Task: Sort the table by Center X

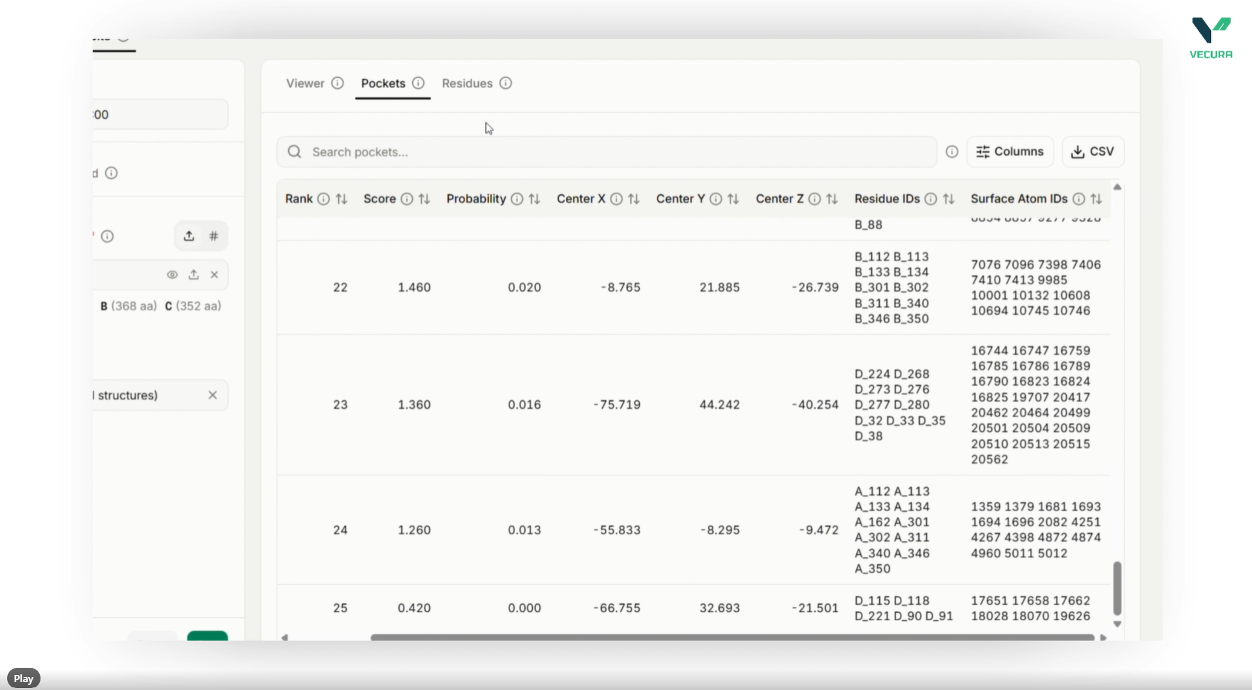Action: 634,199
